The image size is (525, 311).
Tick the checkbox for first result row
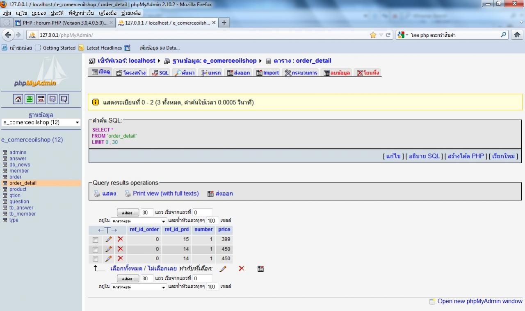95,240
